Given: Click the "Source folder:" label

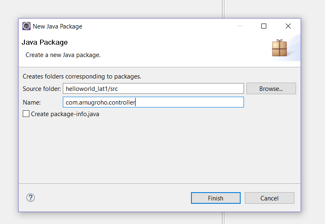Looking at the screenshot, I should point(42,88).
